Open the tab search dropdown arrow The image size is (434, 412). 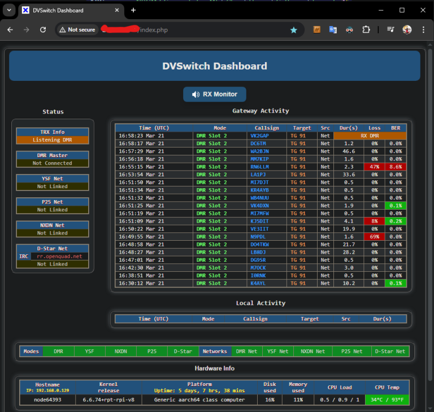pos(8,10)
